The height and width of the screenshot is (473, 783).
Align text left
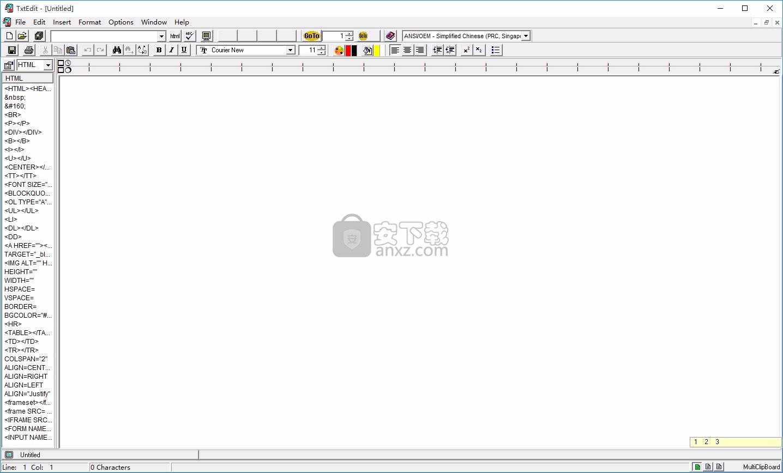[395, 50]
